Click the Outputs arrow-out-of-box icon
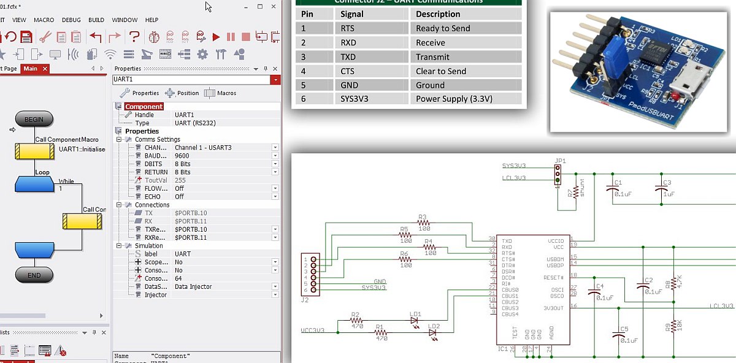The height and width of the screenshot is (363, 736). pos(37,55)
